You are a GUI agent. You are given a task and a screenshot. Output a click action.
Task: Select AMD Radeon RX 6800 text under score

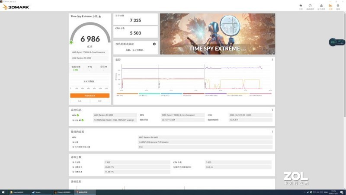(x=82, y=58)
